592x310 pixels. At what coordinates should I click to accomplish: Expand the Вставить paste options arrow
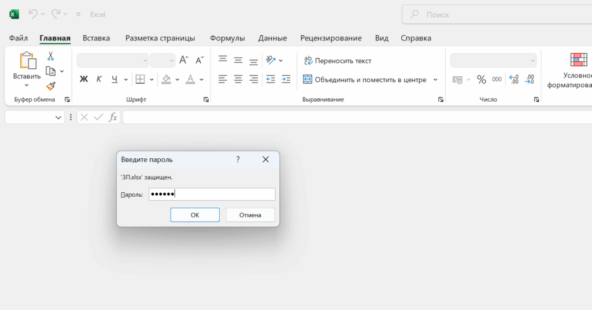pos(27,85)
